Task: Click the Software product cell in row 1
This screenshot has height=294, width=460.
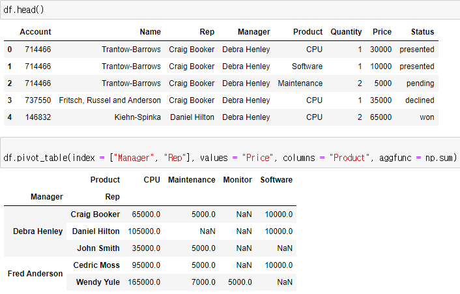Action: [x=307, y=66]
